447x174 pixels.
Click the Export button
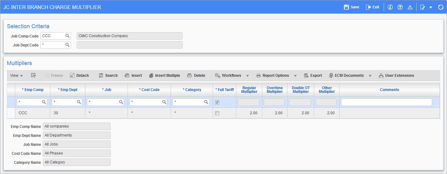click(x=313, y=76)
